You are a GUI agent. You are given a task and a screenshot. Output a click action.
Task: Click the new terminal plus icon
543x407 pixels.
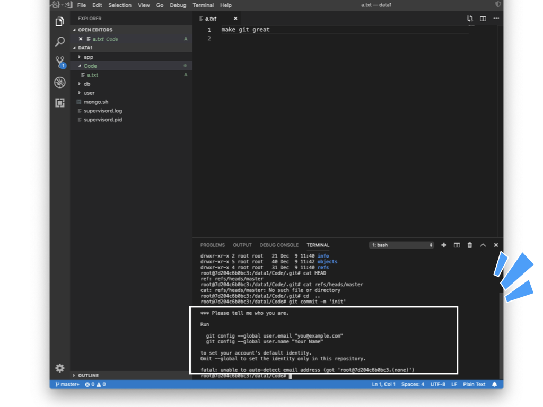(x=444, y=245)
